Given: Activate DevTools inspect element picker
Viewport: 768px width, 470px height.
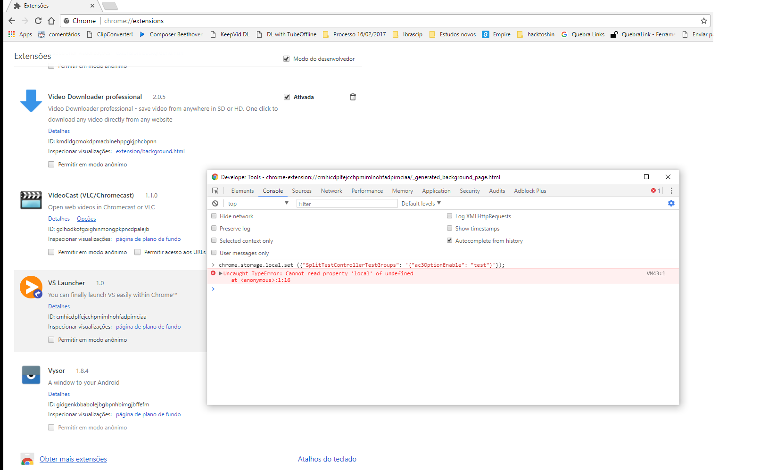Looking at the screenshot, I should pos(215,191).
